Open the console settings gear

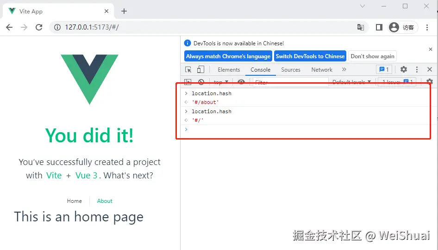[x=430, y=82]
